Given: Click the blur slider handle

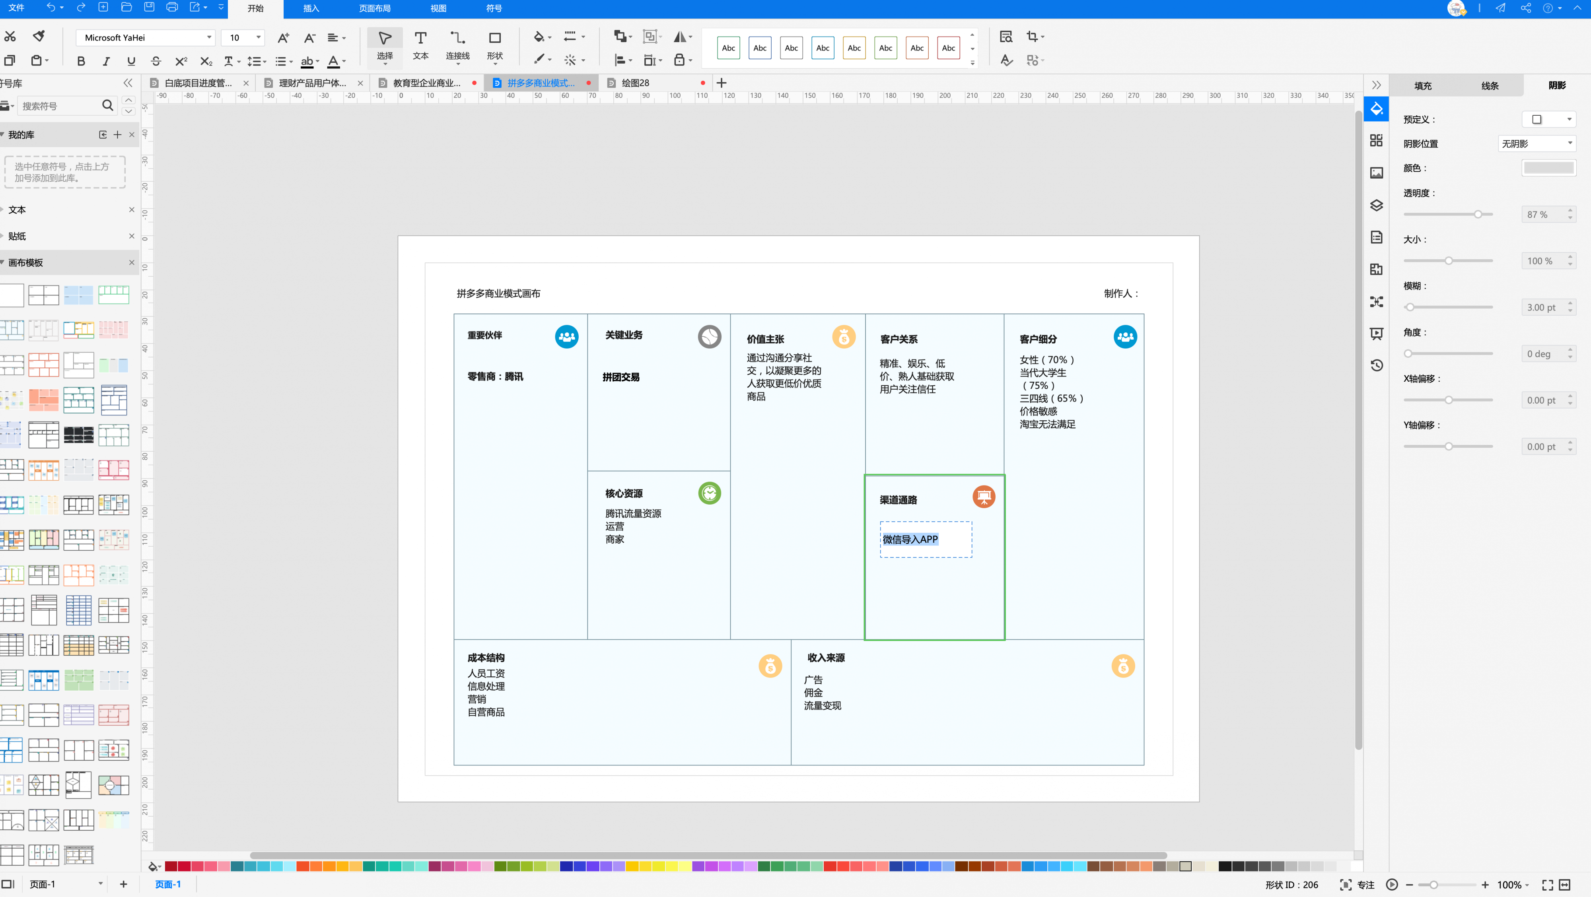Looking at the screenshot, I should pos(1409,307).
